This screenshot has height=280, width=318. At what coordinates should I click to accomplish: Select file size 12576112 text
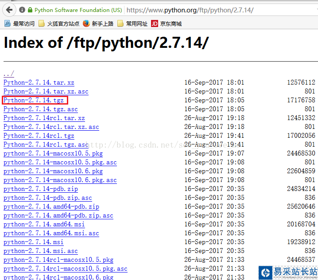coord(301,82)
